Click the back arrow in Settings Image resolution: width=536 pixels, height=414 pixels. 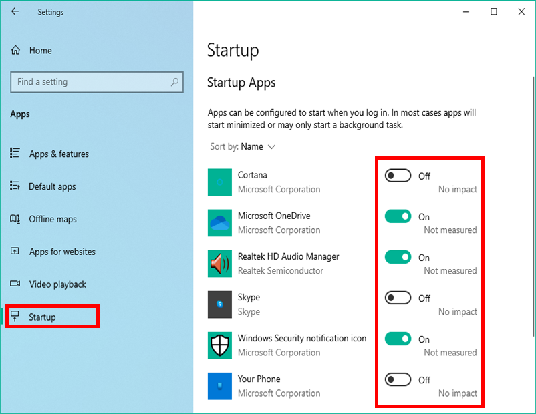click(15, 12)
